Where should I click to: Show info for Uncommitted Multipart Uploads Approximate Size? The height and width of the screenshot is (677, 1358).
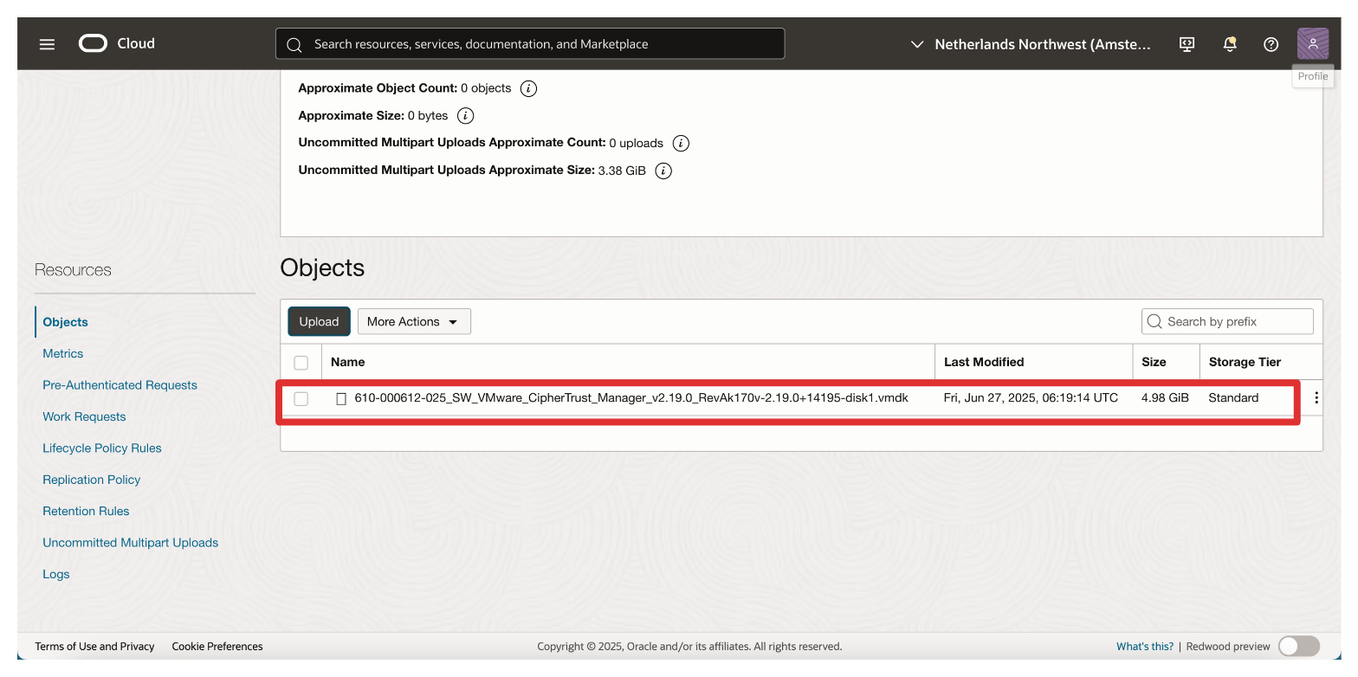663,171
